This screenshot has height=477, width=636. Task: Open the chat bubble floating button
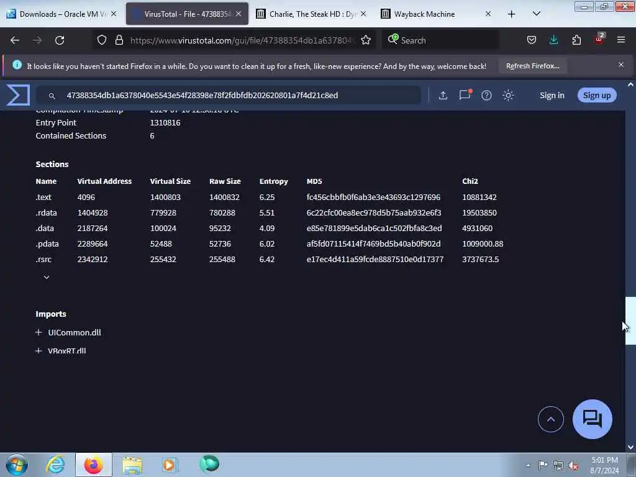coord(592,419)
